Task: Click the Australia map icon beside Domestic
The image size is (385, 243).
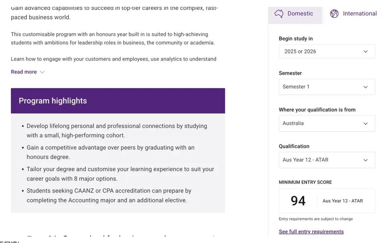Action: (x=279, y=13)
